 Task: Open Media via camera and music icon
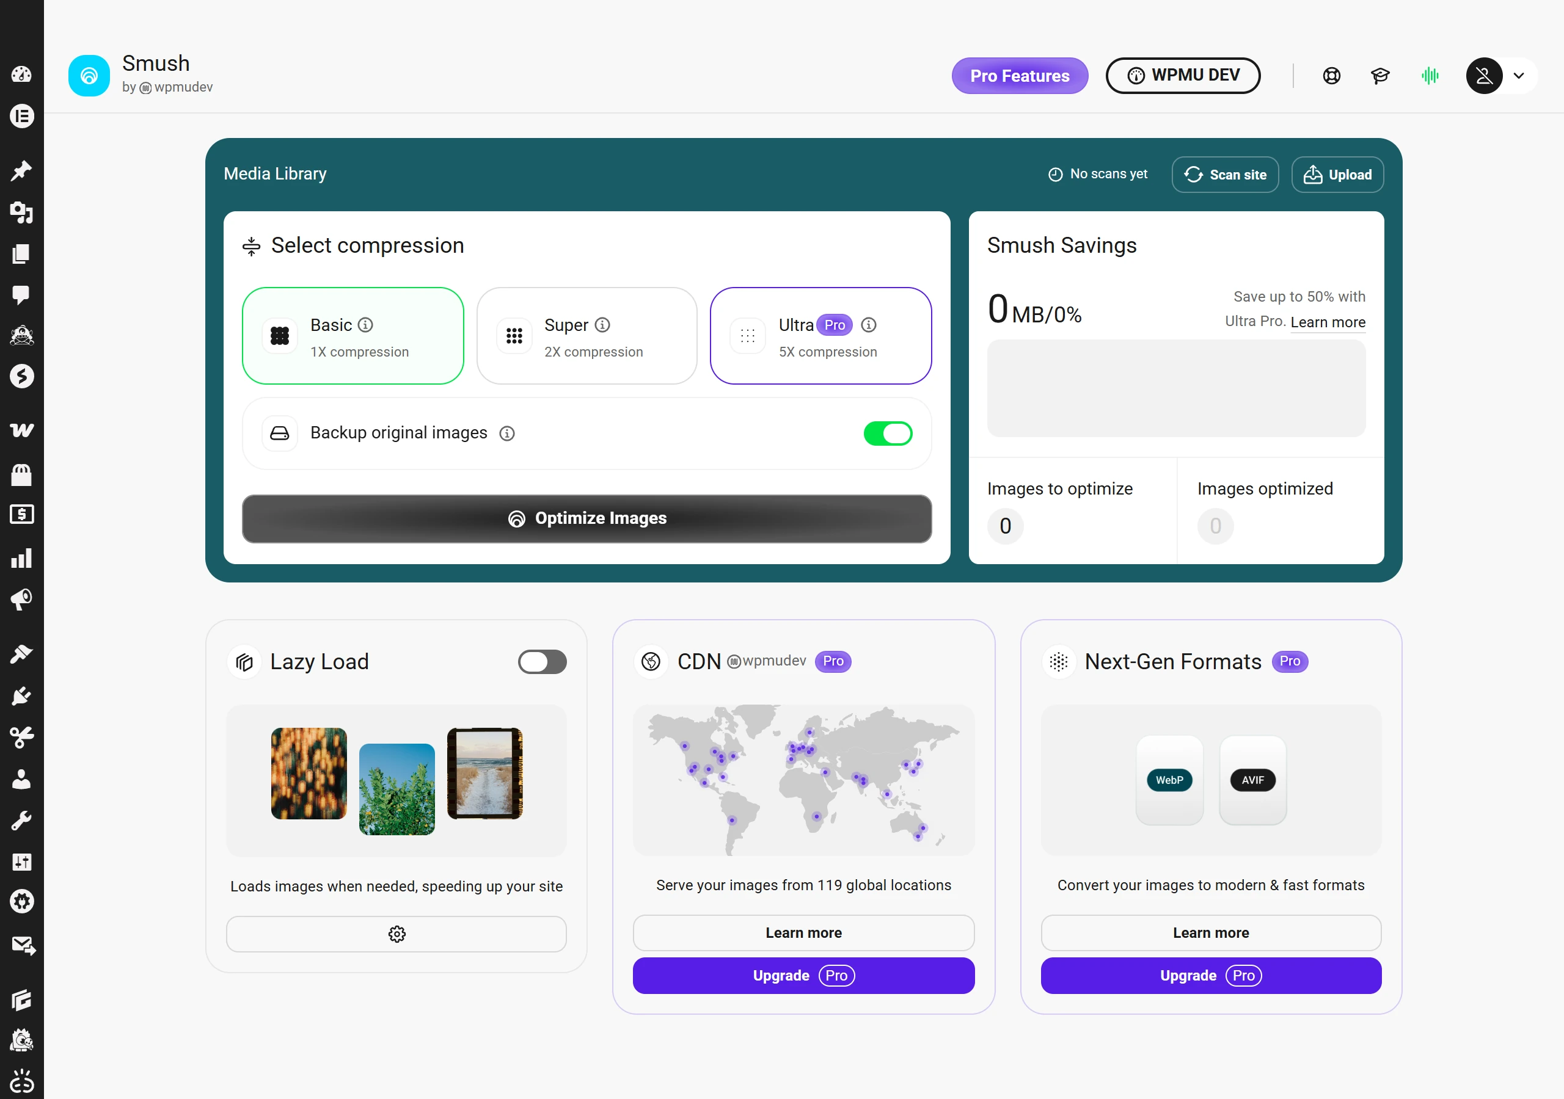point(22,212)
